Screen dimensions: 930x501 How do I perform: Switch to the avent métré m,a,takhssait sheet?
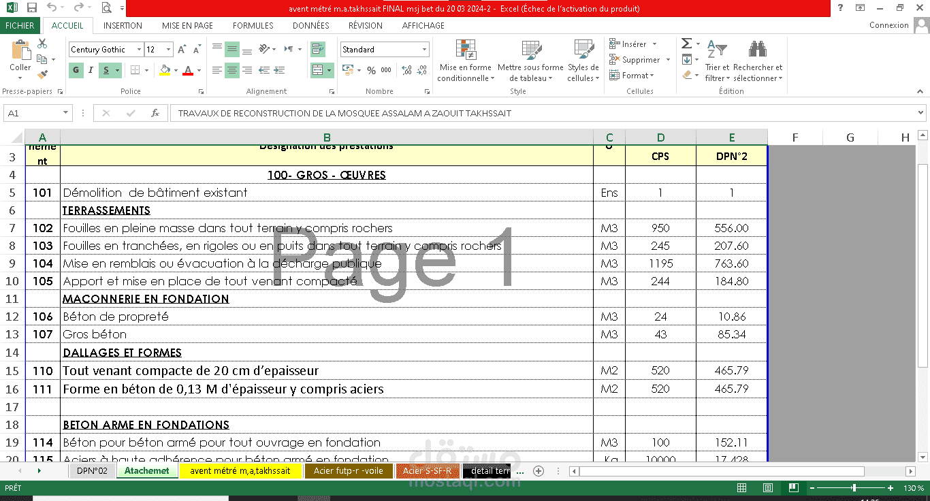click(x=240, y=471)
